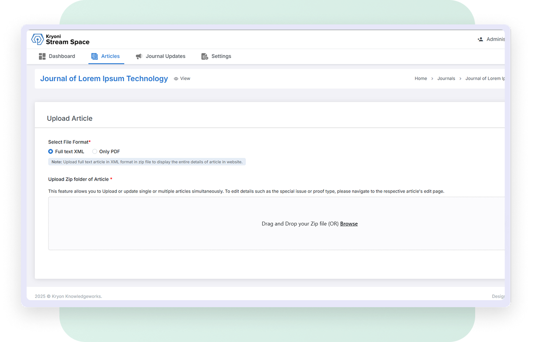Open the Journal Updates tab

tap(161, 56)
